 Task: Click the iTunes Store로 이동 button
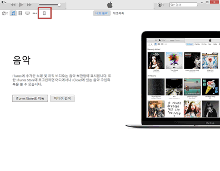click(30, 99)
